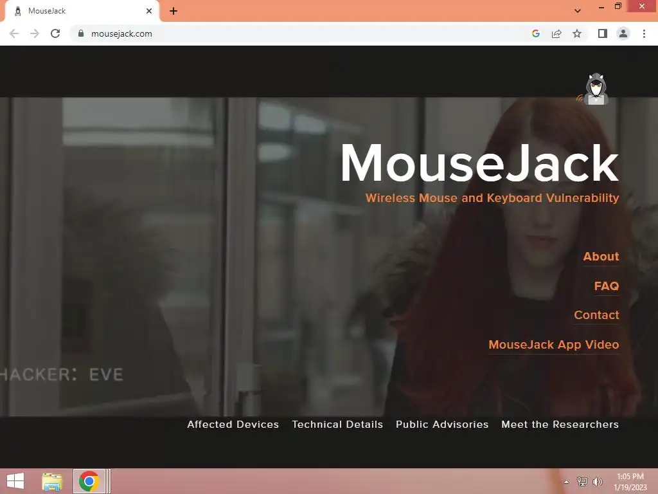Open the MouseJack App Video link
The image size is (658, 494).
pos(553,345)
